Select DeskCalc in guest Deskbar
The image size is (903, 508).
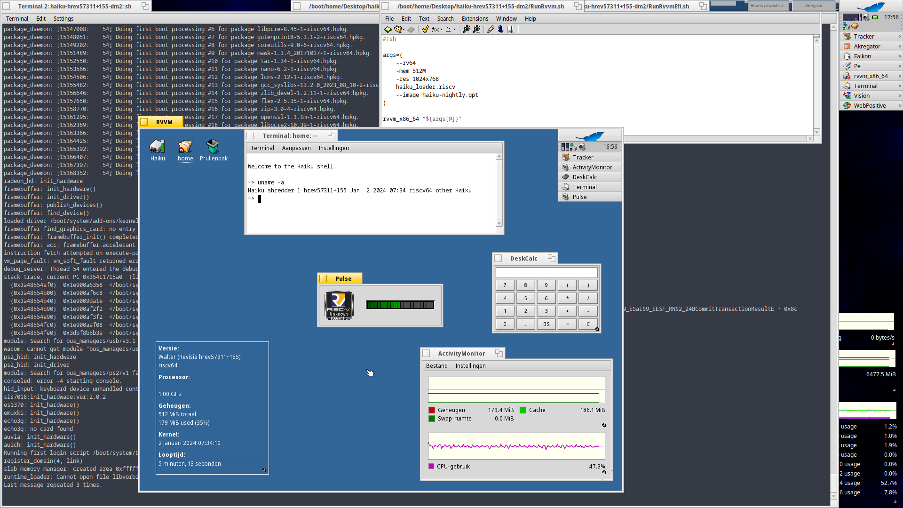[x=590, y=177]
